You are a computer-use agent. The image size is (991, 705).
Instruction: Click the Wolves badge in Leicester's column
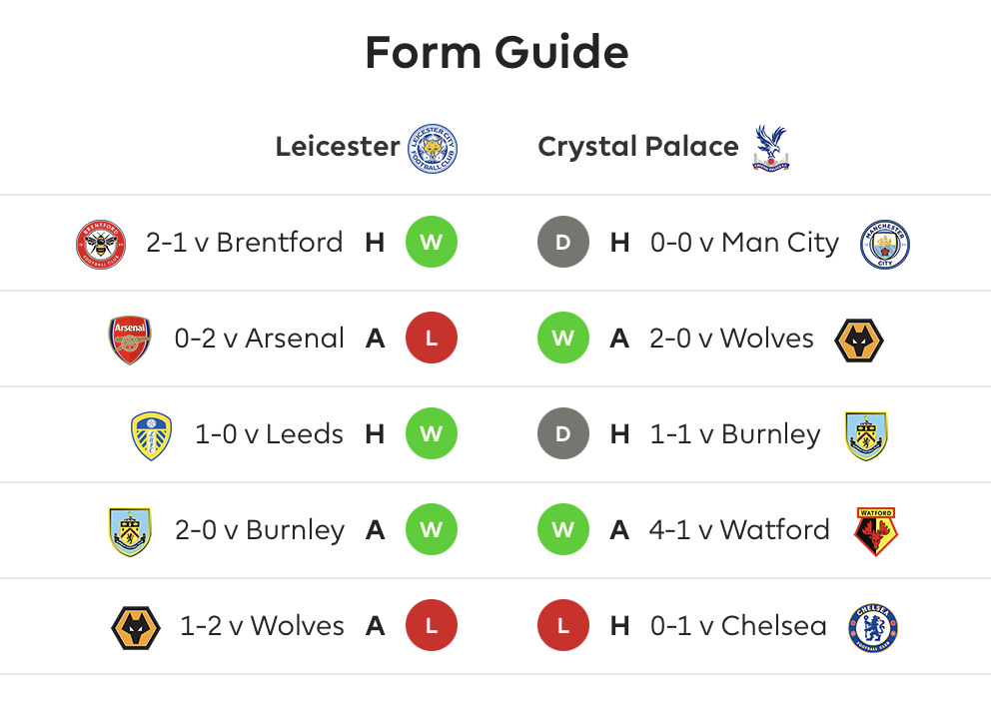(135, 628)
